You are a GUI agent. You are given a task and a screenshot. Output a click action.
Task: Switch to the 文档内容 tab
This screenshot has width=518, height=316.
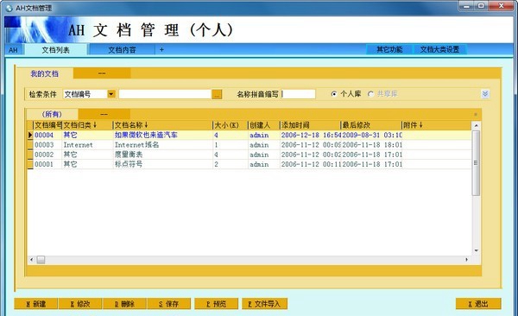123,49
